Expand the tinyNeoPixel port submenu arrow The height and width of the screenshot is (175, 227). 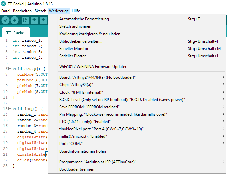[224, 129]
